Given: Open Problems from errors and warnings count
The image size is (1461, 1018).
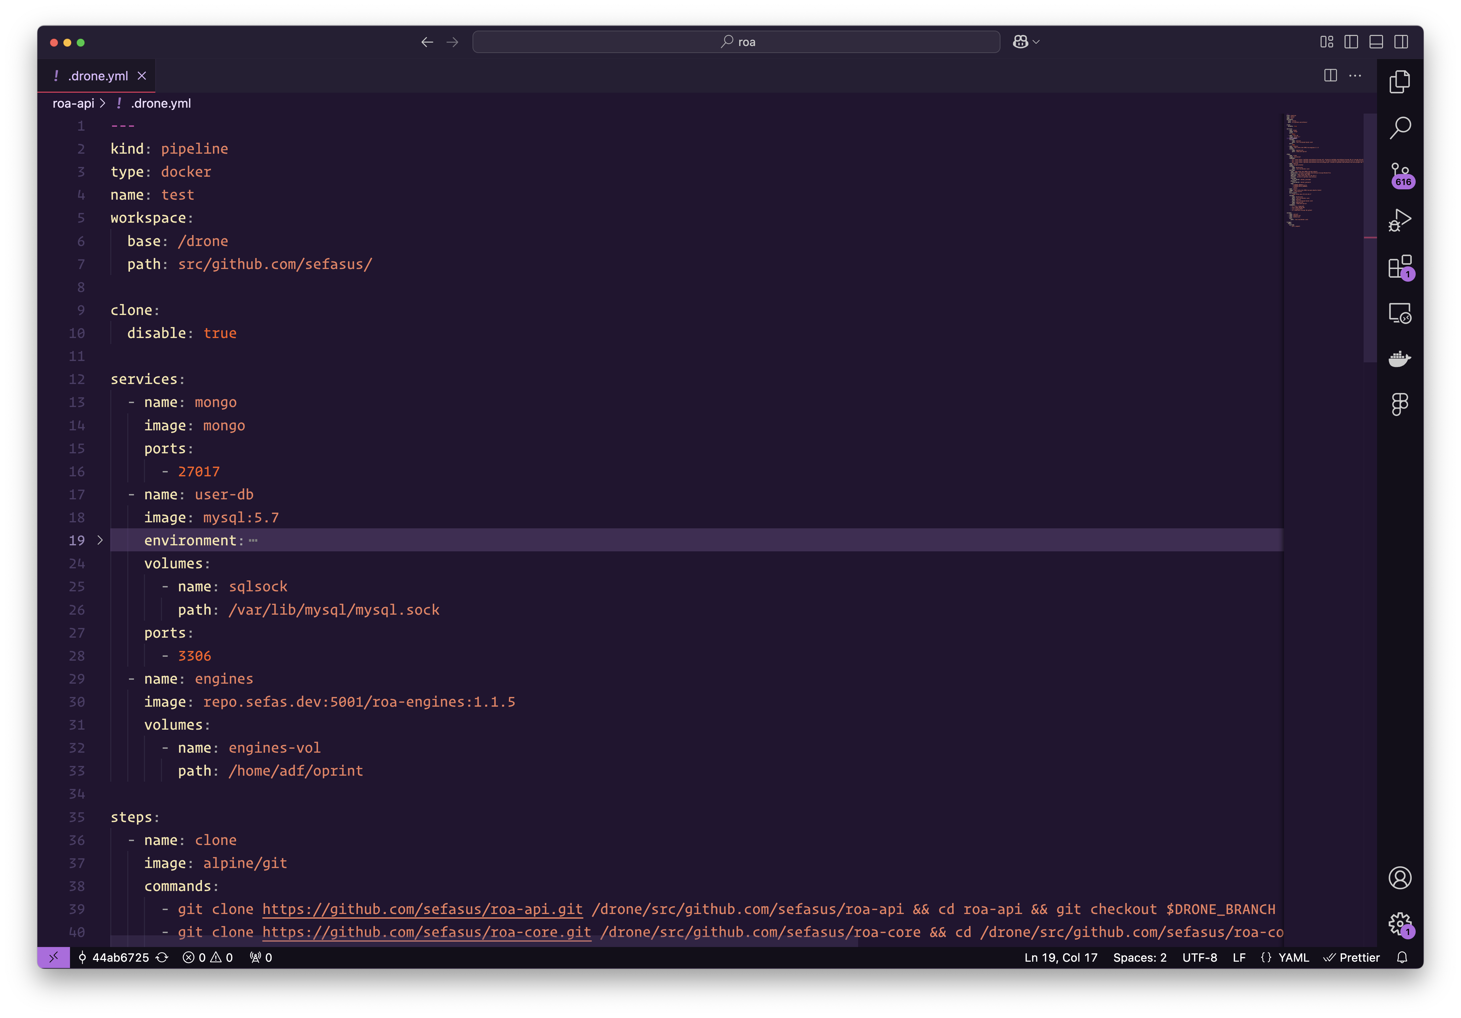Looking at the screenshot, I should pos(207,958).
